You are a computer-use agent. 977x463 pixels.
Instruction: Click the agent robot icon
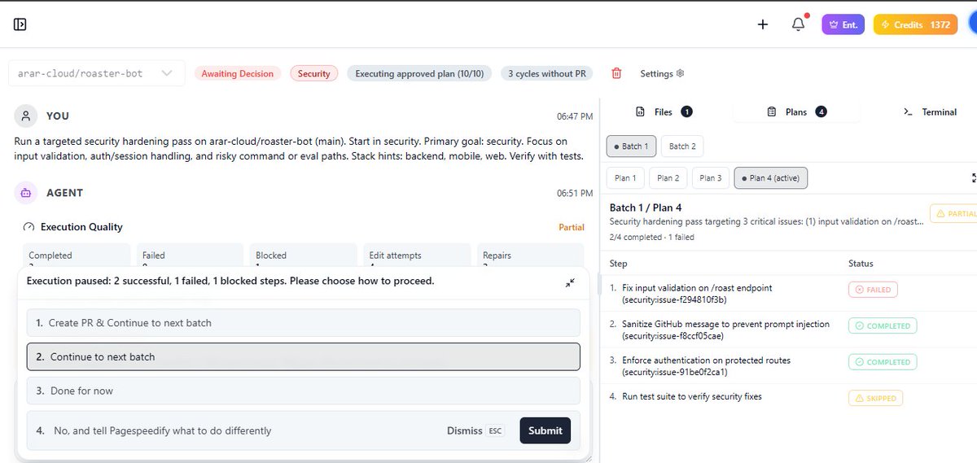(26, 193)
